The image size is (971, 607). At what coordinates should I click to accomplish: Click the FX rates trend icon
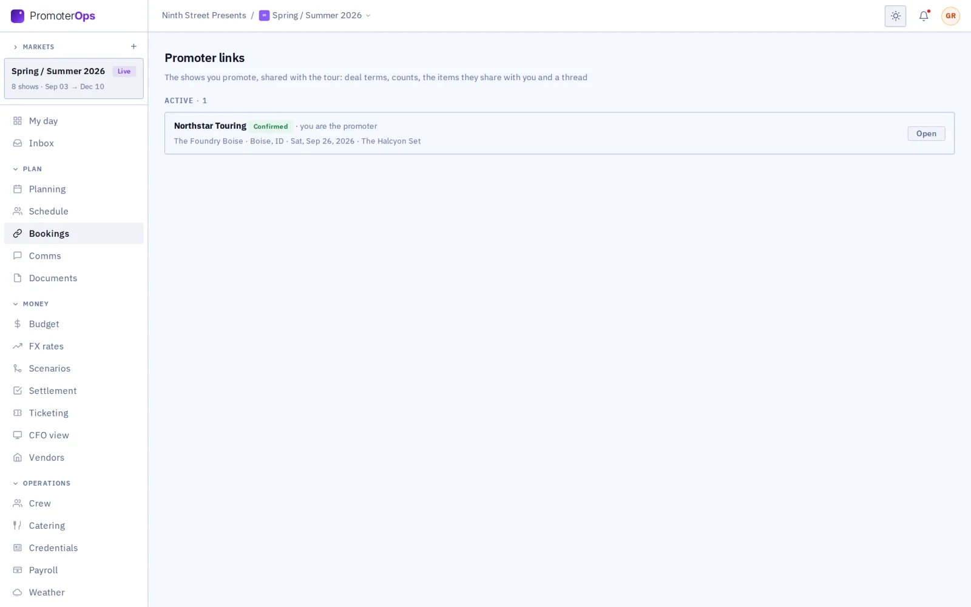pos(18,347)
